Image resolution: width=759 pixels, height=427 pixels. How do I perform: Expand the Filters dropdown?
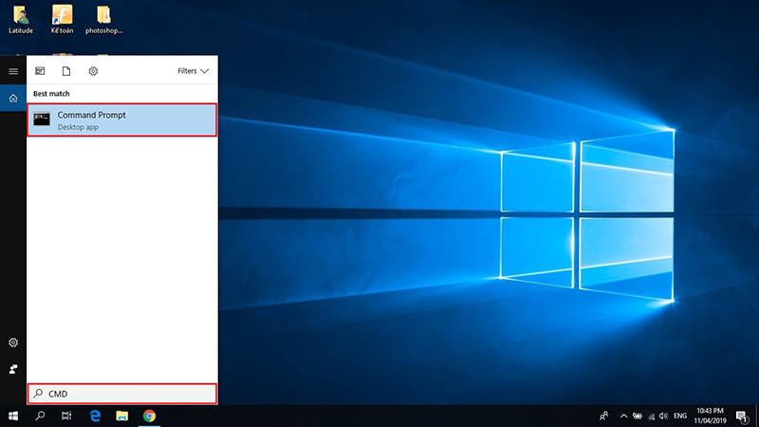click(x=194, y=71)
